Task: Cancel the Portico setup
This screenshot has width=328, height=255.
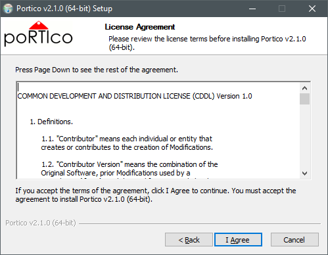Action: click(294, 240)
